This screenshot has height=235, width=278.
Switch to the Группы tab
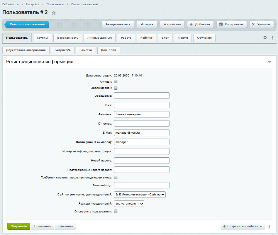(x=43, y=38)
